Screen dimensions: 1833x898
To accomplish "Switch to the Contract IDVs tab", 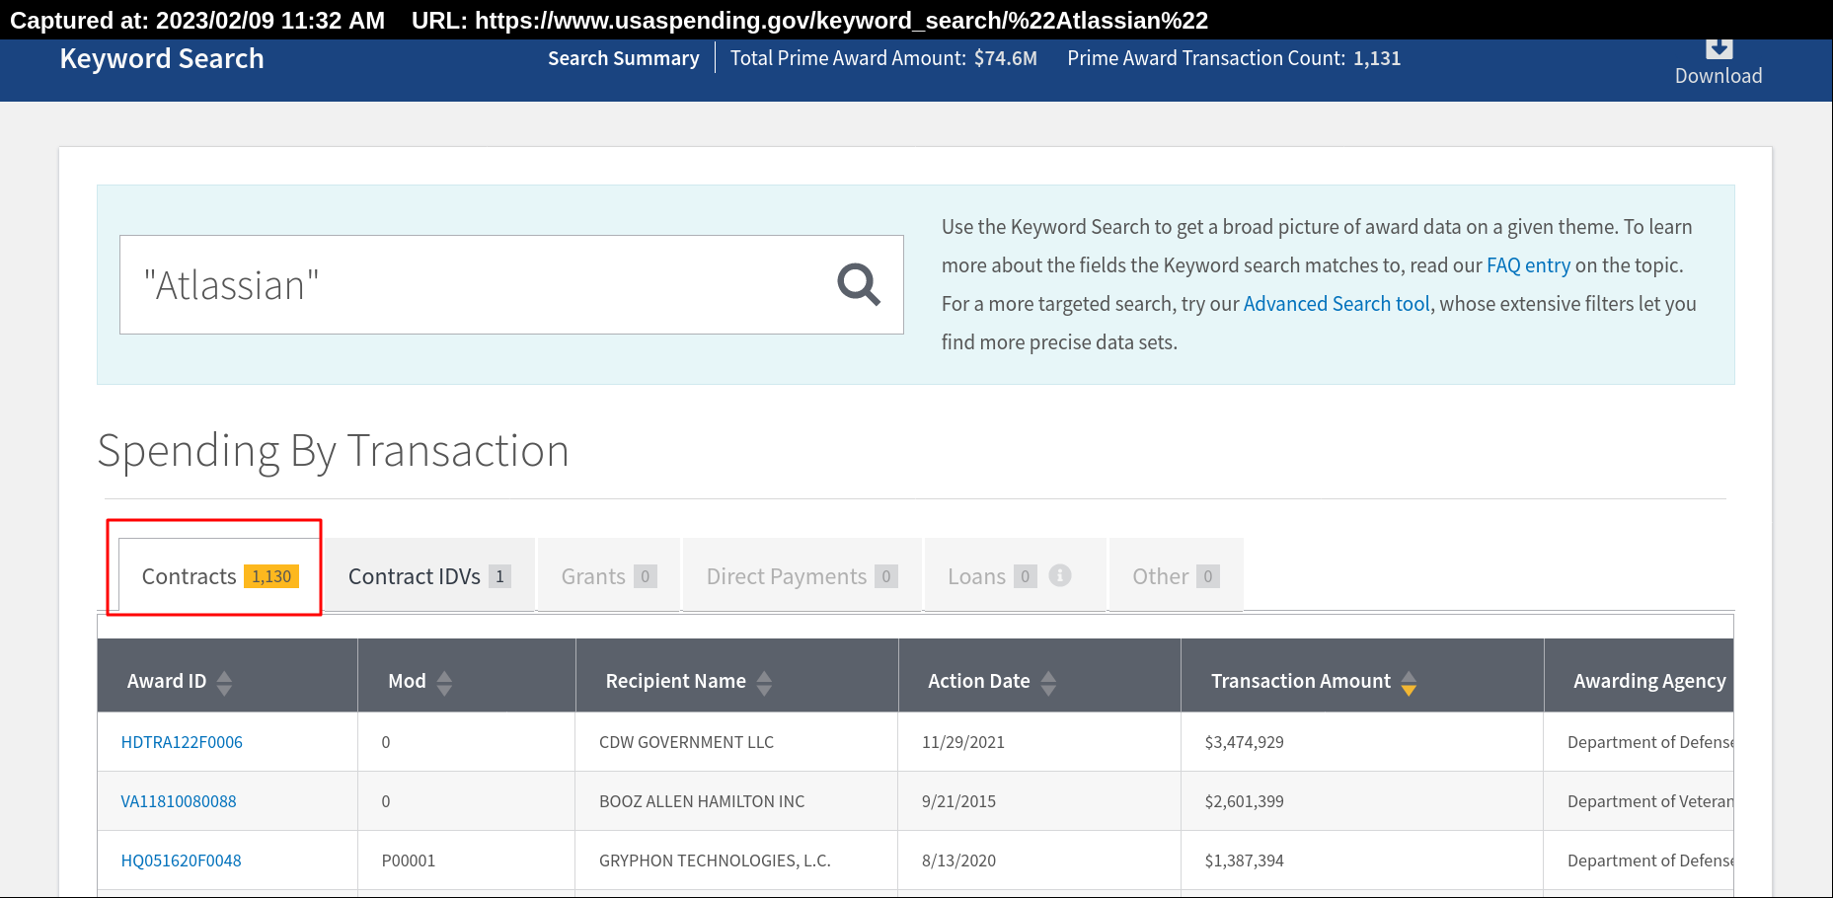I will point(429,575).
